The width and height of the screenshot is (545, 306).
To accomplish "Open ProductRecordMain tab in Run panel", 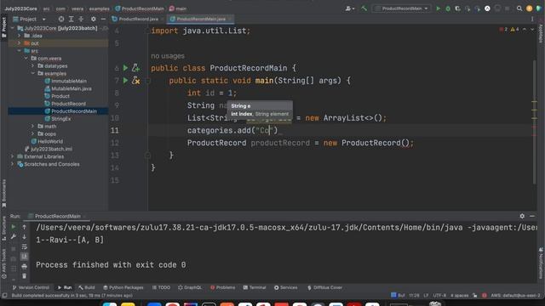I will (57, 216).
